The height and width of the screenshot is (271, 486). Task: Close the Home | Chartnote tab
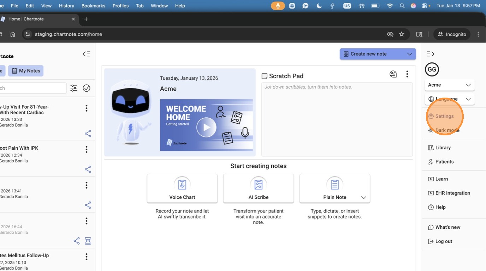click(73, 19)
